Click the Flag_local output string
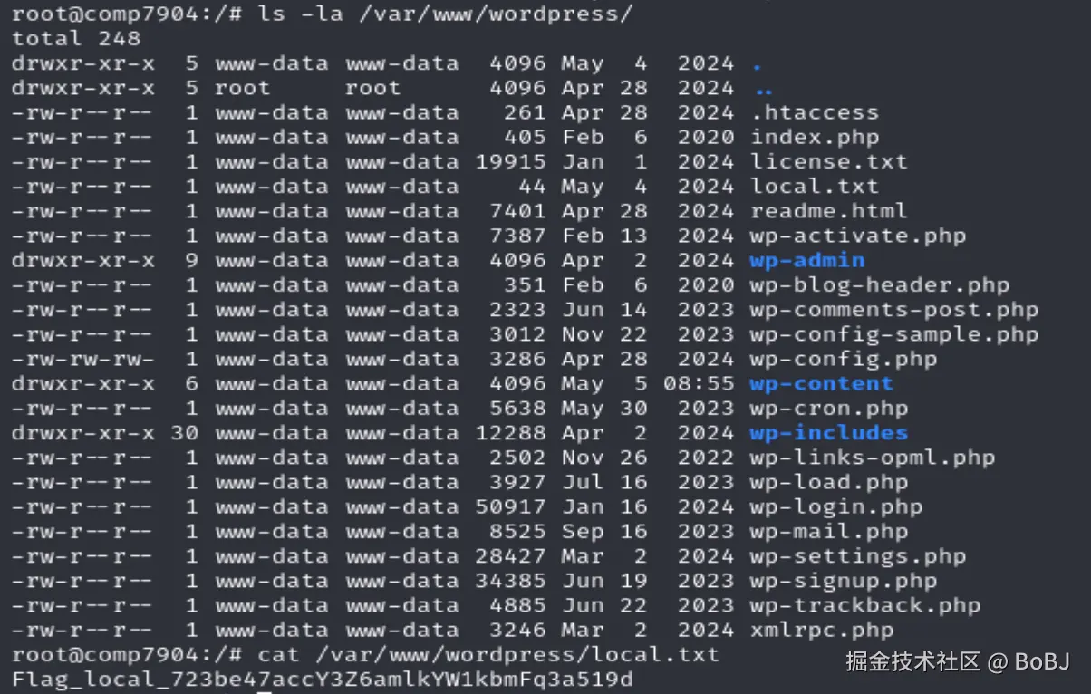 point(322,680)
